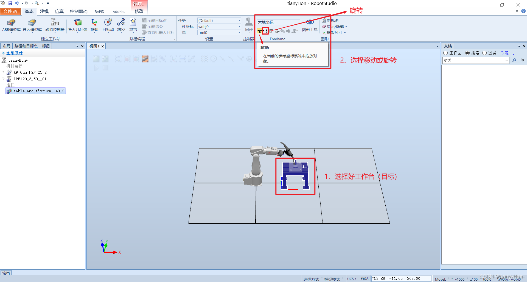Viewport: 527px width, 282px height.
Task: Open the 捕捉模式 status bar dropdown
Action: [334, 279]
